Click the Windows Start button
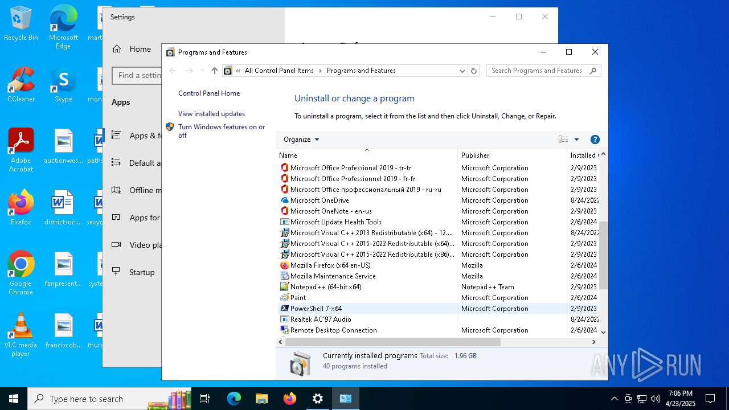Viewport: 729px width, 410px height. pyautogui.click(x=14, y=399)
